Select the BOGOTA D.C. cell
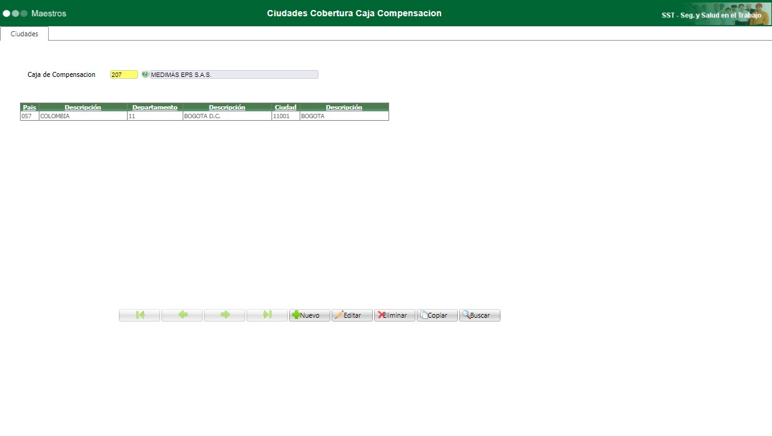The image size is (772, 436). 227,116
